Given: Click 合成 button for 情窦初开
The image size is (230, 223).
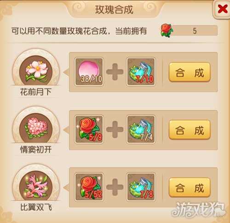Looking at the screenshot, I should 190,130.
